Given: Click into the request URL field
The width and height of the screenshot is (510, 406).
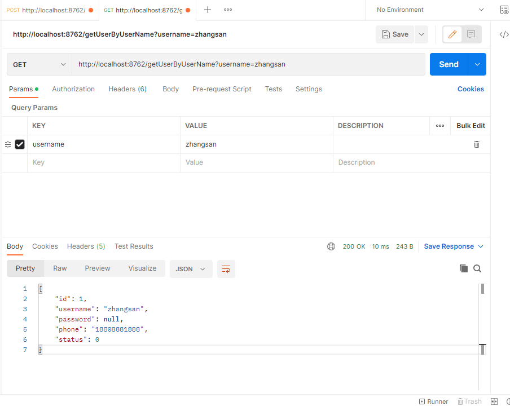Looking at the screenshot, I should (248, 64).
